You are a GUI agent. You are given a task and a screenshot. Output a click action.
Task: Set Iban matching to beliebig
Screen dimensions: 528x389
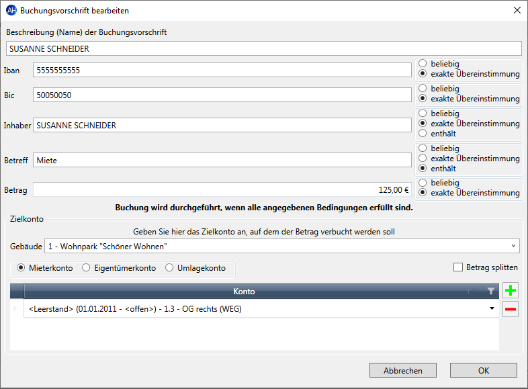(423, 63)
